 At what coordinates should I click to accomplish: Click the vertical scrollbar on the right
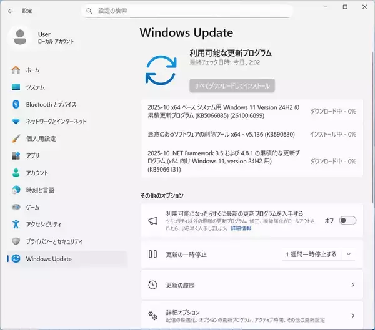tap(372, 127)
